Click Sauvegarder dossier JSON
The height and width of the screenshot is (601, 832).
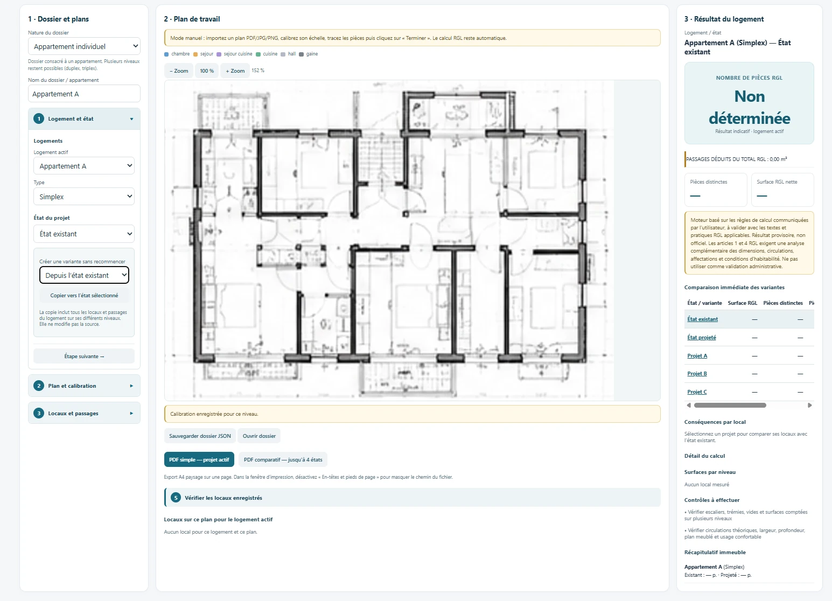click(200, 436)
